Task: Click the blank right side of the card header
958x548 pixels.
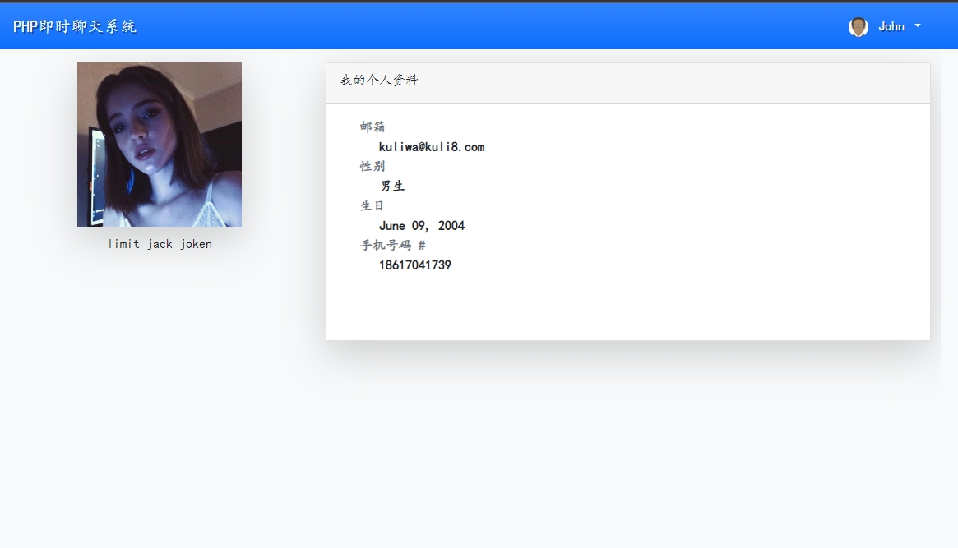Action: click(x=740, y=82)
